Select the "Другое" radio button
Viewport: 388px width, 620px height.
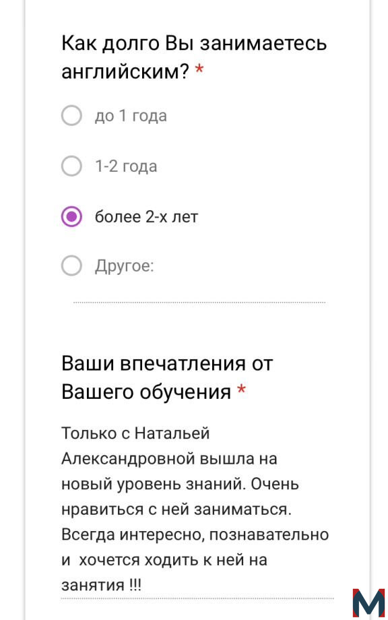[71, 266]
